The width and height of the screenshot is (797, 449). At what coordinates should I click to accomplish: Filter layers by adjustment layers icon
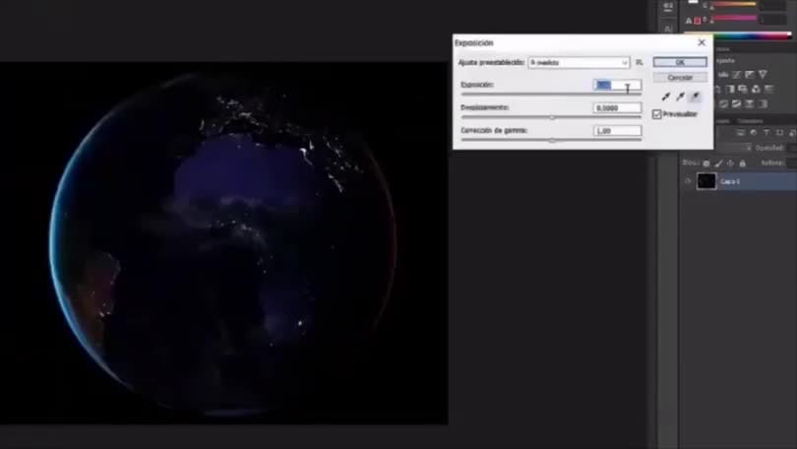[x=754, y=133]
